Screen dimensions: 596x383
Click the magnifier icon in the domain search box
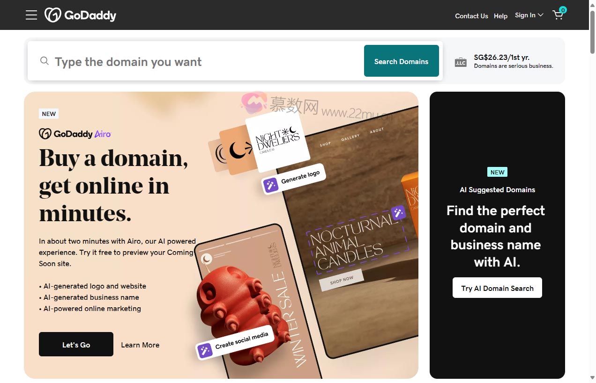(x=45, y=61)
